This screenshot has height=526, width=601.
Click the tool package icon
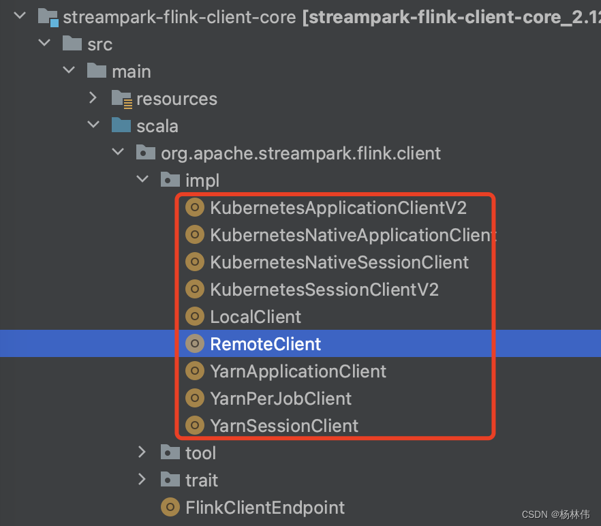170,452
